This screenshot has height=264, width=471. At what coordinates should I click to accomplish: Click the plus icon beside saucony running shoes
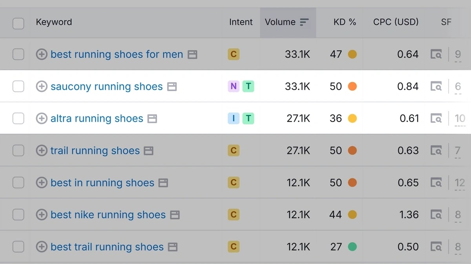point(41,86)
